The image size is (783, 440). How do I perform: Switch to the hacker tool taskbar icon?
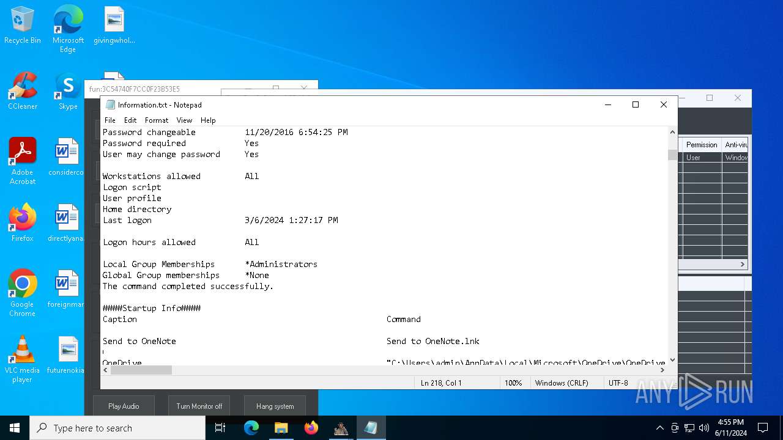(341, 428)
